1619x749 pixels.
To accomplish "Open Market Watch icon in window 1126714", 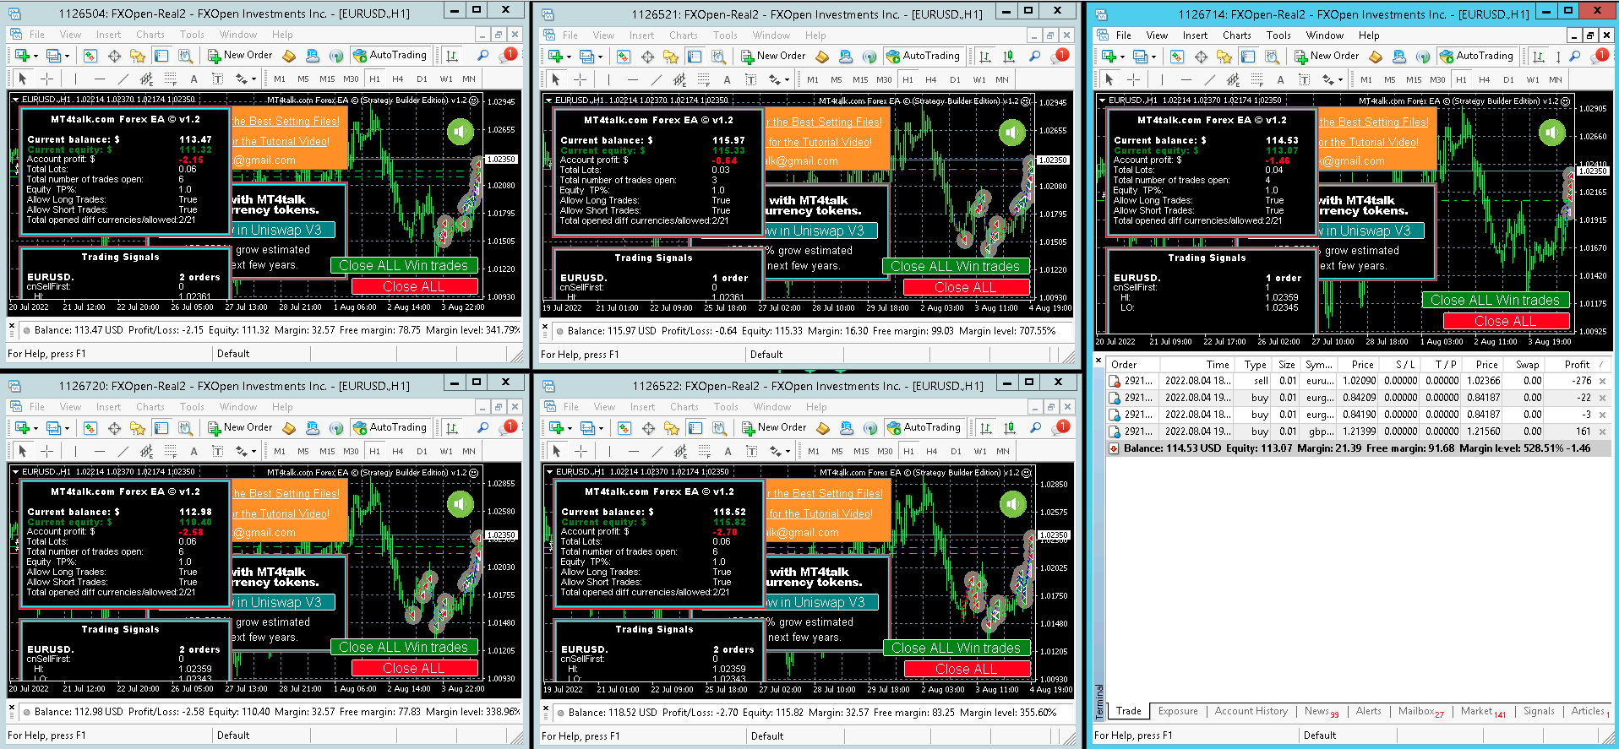I will (1177, 57).
